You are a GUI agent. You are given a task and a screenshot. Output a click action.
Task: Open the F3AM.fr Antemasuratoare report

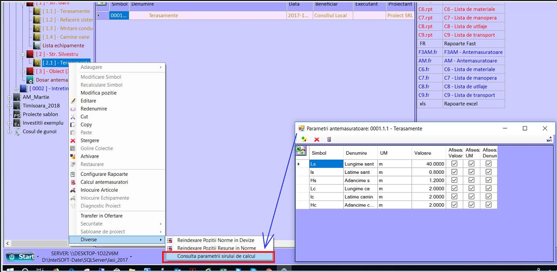461,52
